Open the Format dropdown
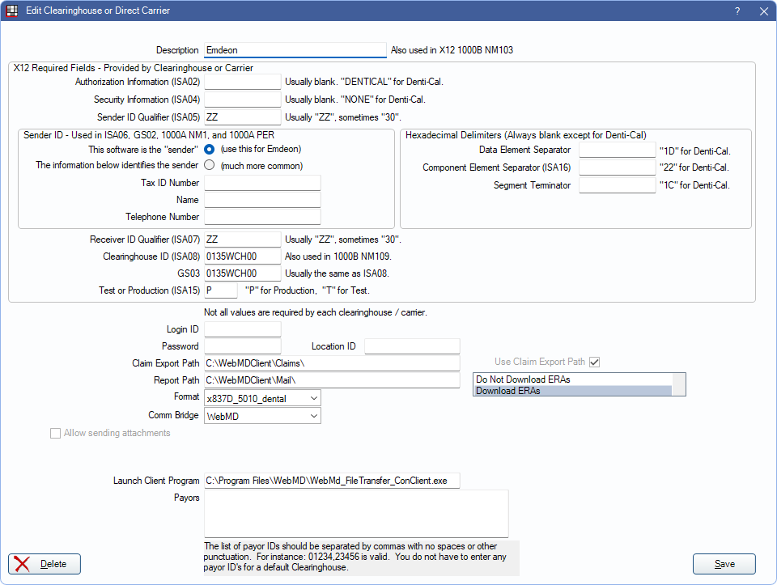The height and width of the screenshot is (585, 777). click(262, 398)
